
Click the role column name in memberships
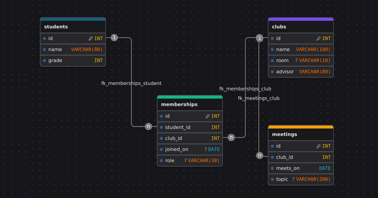click(170, 161)
